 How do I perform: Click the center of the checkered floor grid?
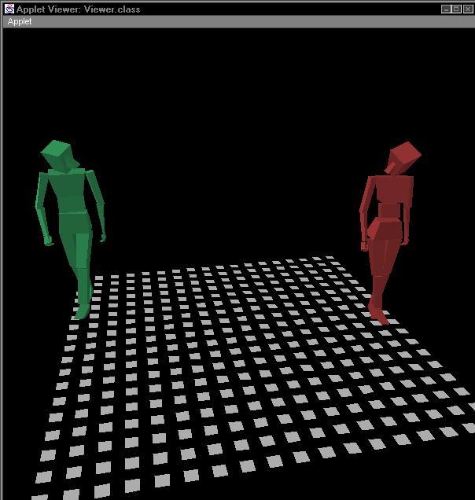(x=252, y=369)
